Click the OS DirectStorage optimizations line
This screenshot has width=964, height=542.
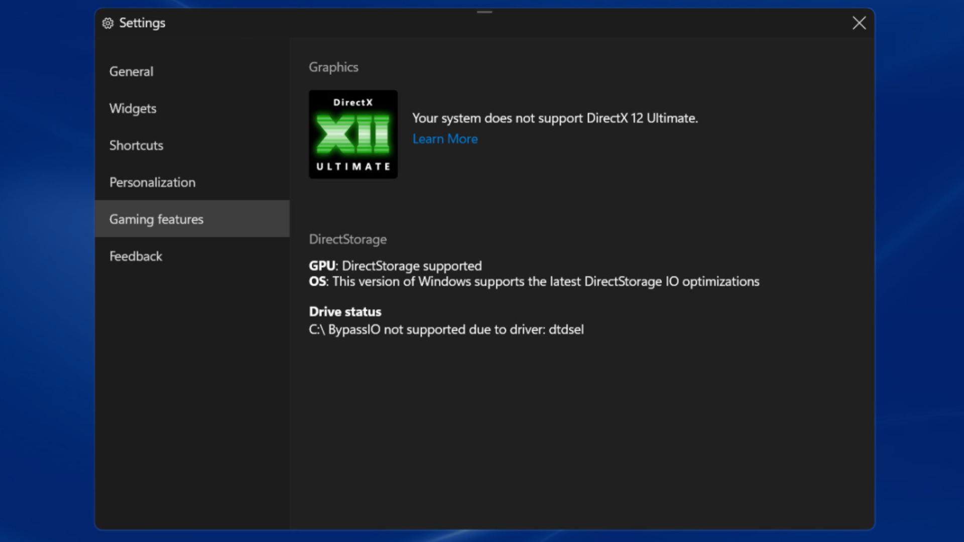534,282
